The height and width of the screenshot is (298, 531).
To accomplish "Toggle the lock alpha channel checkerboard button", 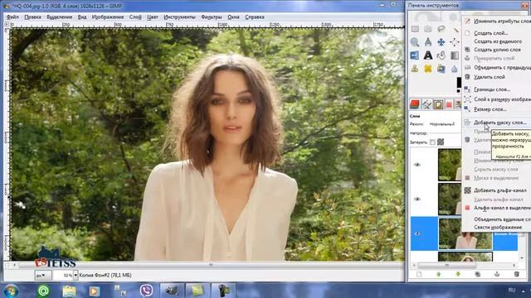I will click(441, 142).
